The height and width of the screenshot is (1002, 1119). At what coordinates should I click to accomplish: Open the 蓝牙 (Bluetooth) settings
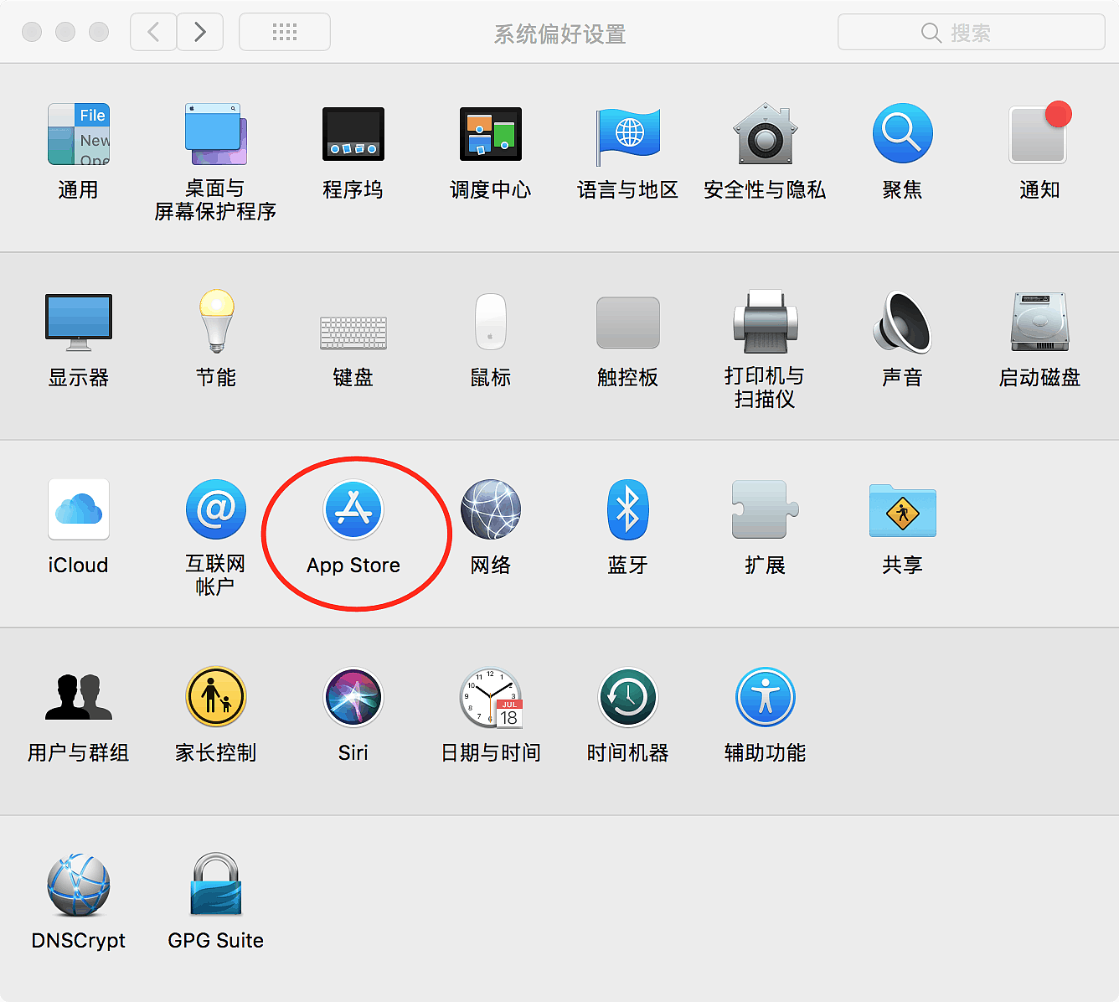tap(627, 510)
